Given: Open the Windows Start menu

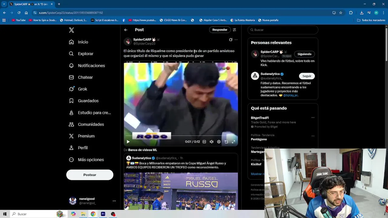Looking at the screenshot, I should (5, 214).
